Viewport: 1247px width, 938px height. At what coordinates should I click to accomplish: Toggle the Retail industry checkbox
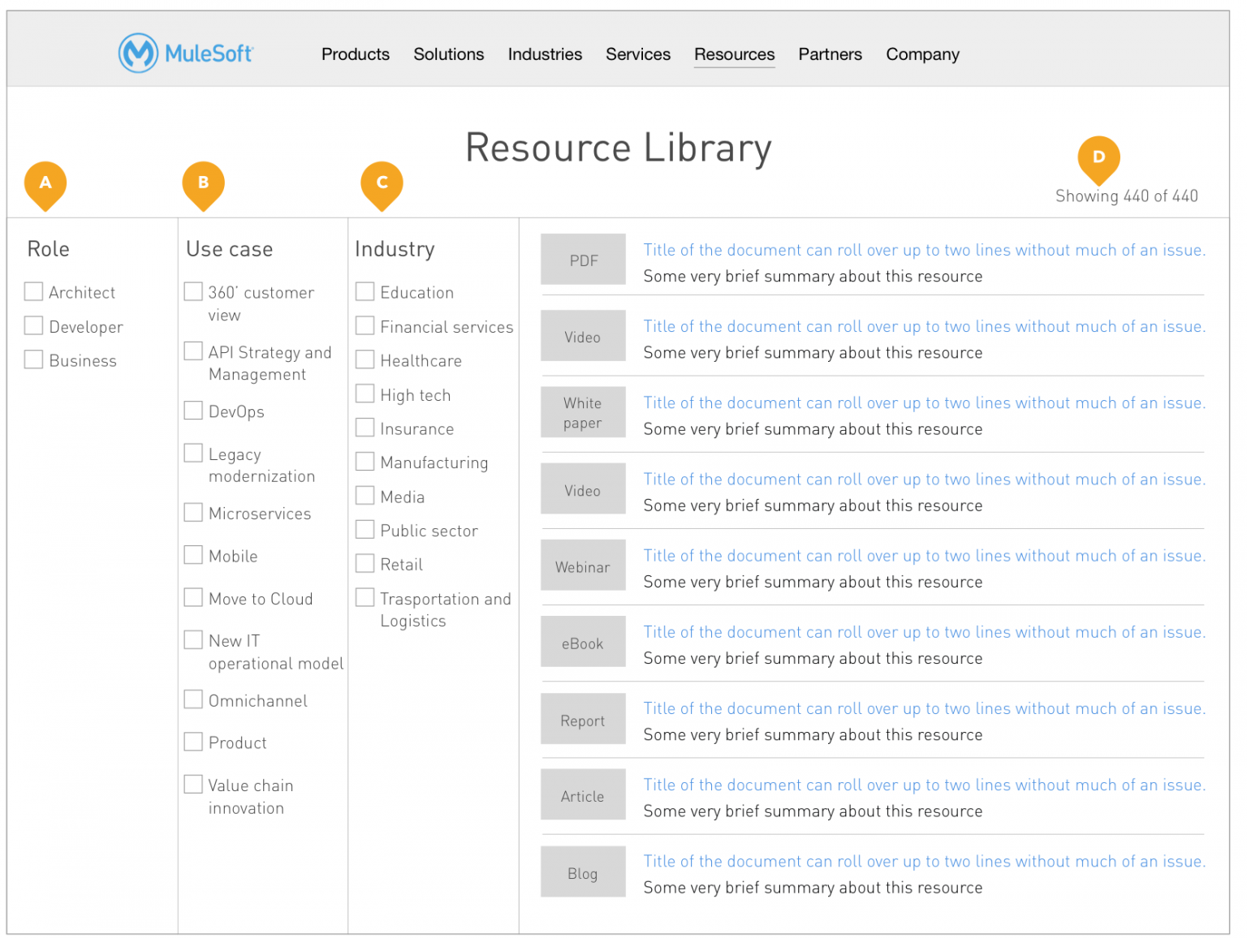pos(365,563)
